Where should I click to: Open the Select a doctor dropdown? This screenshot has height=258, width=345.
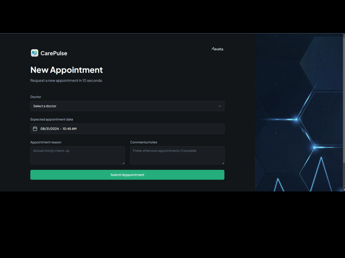(x=127, y=106)
